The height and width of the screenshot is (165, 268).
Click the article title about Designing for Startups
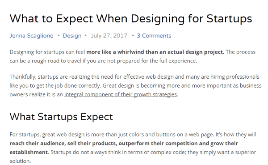coord(131,18)
